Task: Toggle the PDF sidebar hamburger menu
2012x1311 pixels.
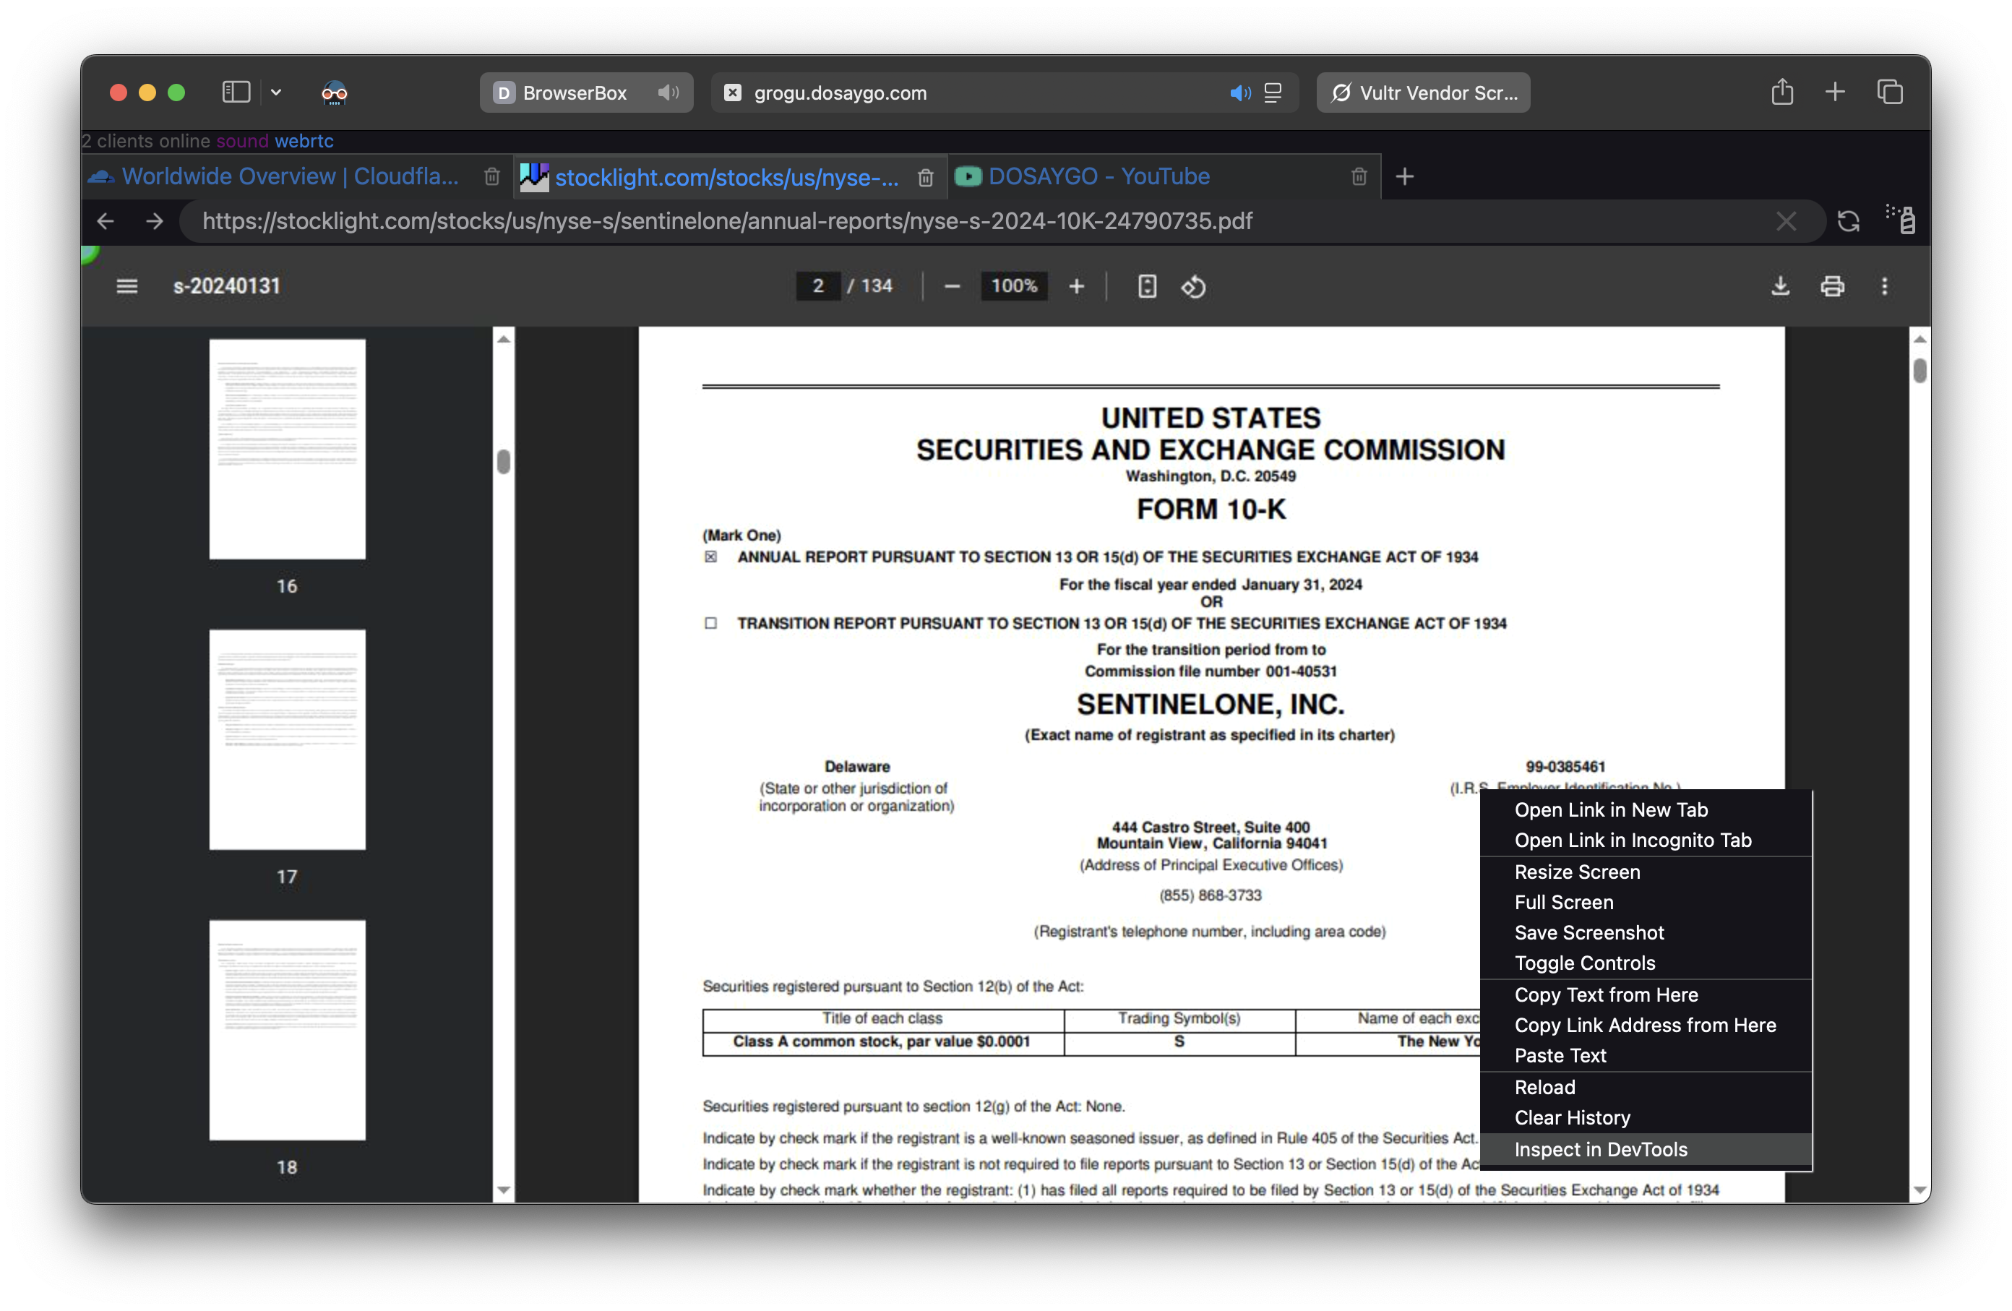Action: [126, 286]
